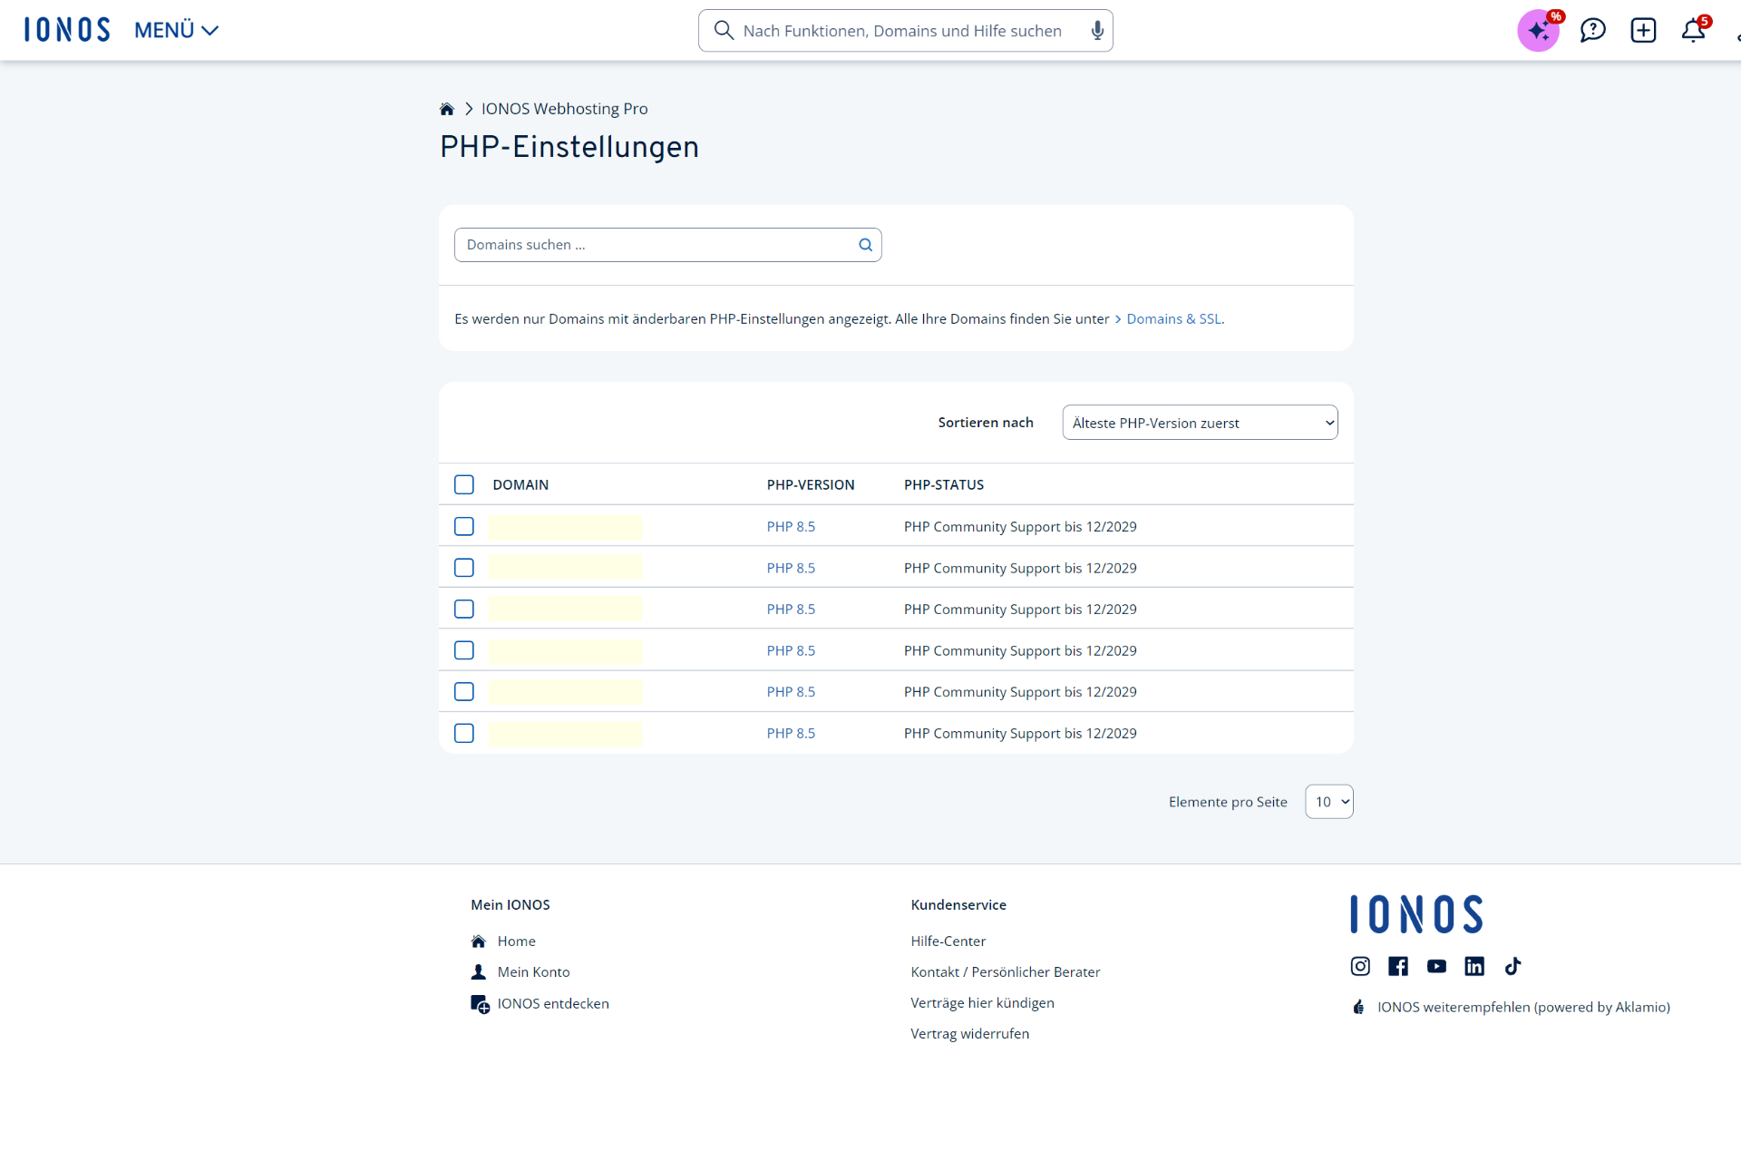Open the Domains & SSL link
This screenshot has height=1161, width=1741.
click(1173, 319)
